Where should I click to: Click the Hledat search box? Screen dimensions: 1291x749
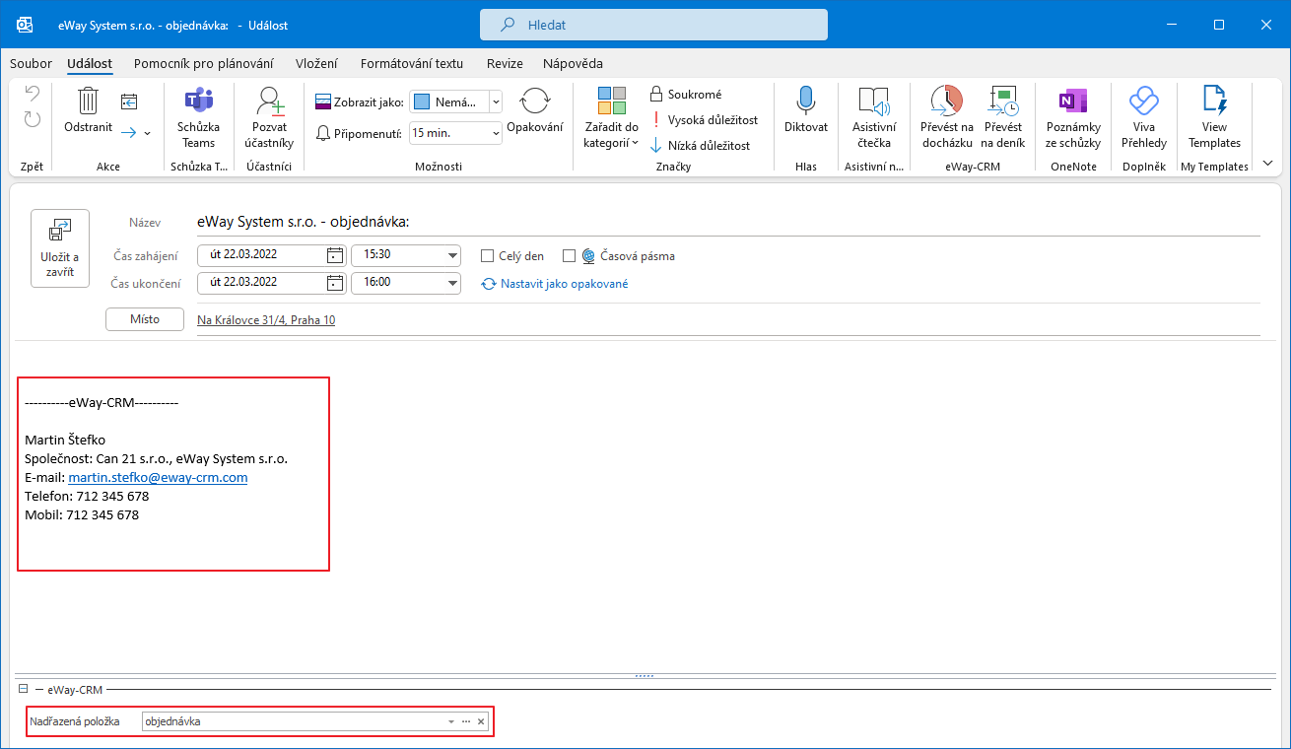coord(653,25)
